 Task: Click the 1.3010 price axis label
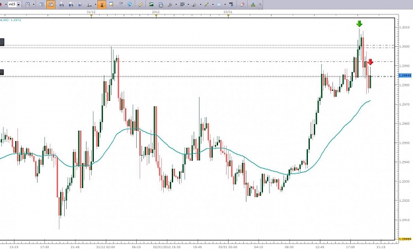pos(404,27)
